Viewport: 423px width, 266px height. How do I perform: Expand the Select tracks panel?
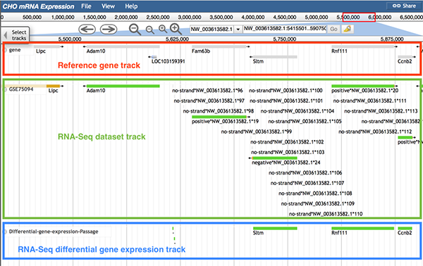tap(16, 35)
